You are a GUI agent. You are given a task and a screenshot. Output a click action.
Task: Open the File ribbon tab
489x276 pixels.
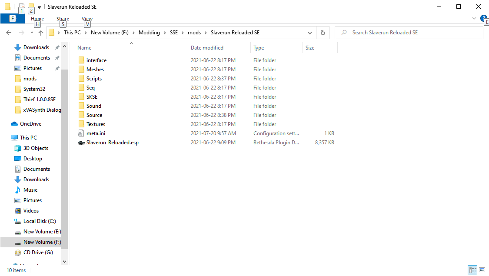[13, 18]
